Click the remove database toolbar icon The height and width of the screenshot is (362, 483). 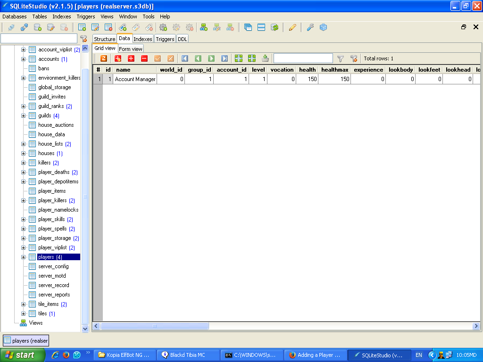[64, 27]
